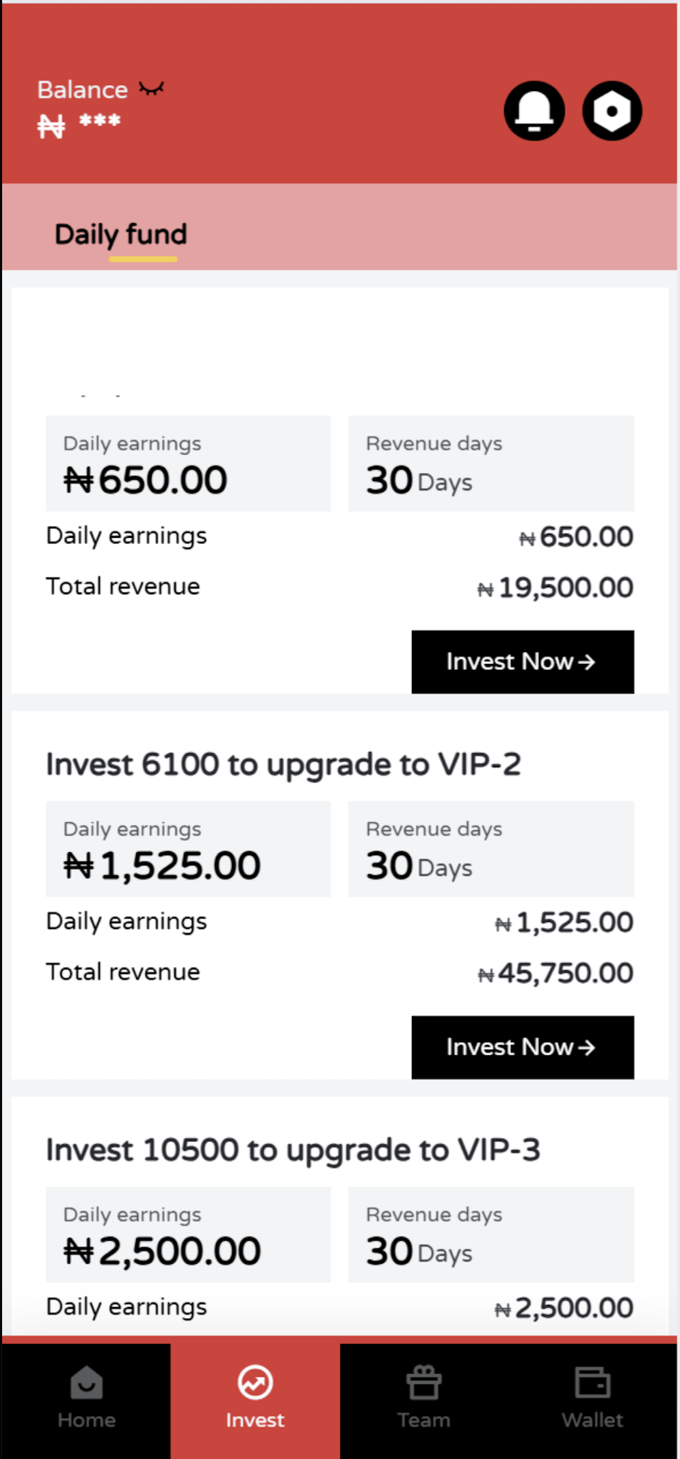Tap the Team gift icon
Screen dimensions: 680x1459
423,1382
